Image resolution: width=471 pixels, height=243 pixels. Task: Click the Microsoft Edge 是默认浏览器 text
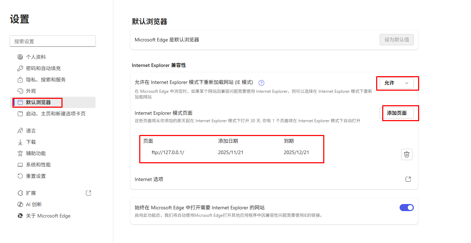[167, 40]
